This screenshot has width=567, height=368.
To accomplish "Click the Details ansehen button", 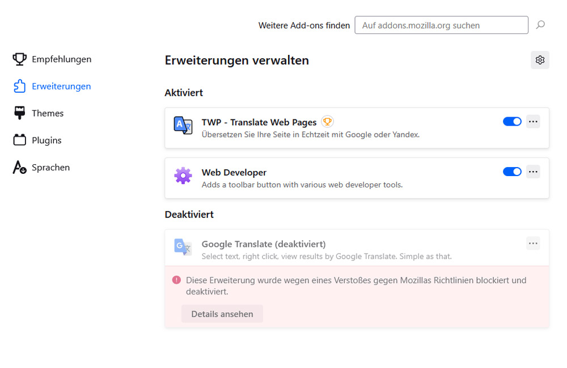I will (222, 313).
